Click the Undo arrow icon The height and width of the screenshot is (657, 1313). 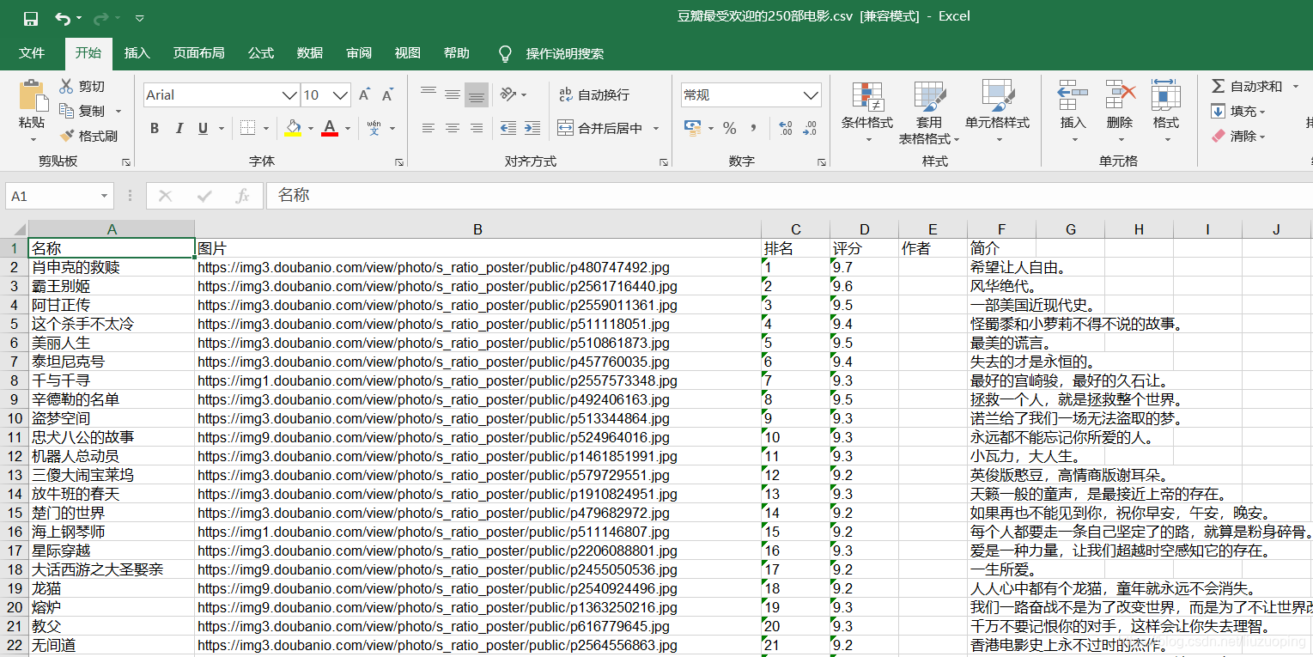coord(63,17)
